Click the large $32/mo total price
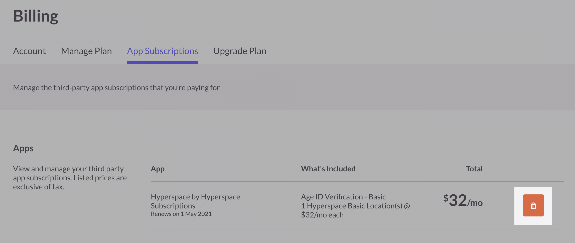 [x=463, y=201]
